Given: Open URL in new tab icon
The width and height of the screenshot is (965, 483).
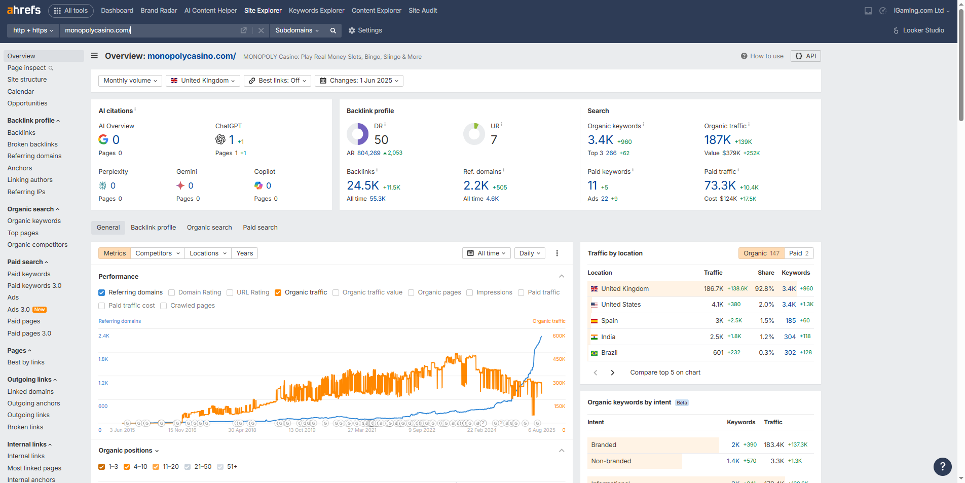Looking at the screenshot, I should 243,30.
